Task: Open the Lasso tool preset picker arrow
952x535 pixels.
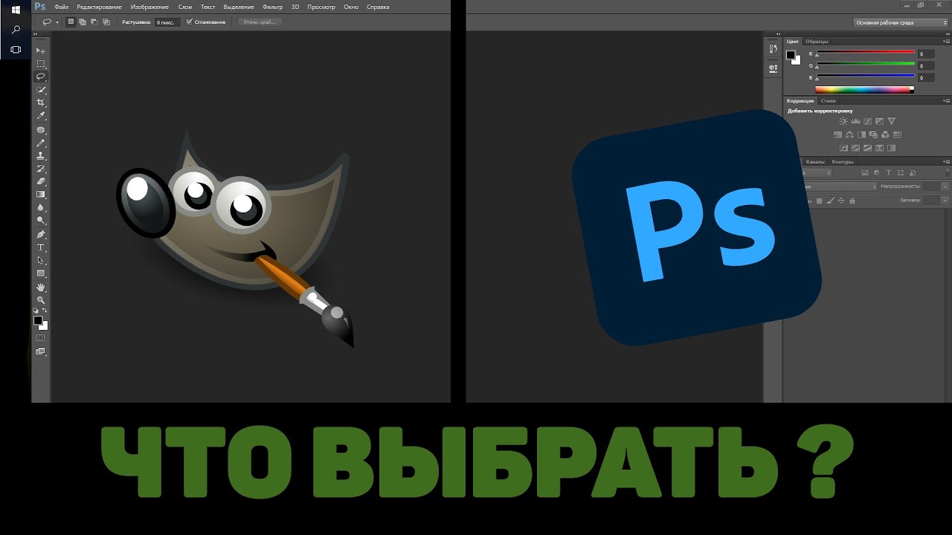Action: point(57,22)
